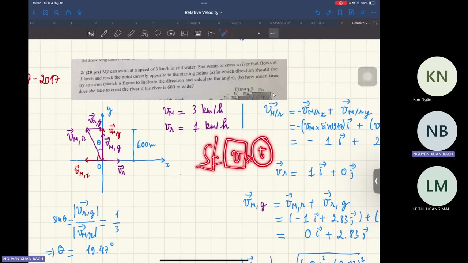Screen dimensions: 468x263
Task: Switch to the tab named "2"
Action: [112, 23]
